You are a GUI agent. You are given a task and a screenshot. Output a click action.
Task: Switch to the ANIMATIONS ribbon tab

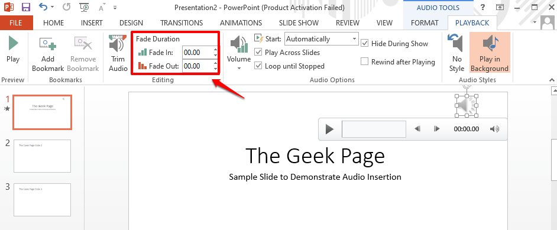(241, 23)
